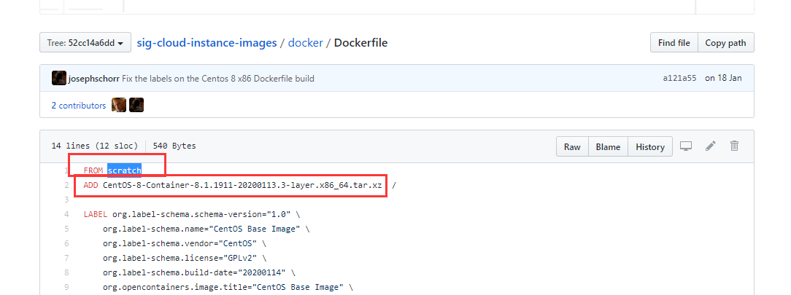Select line number 4 in code
Viewport: 791px width, 295px height.
pyautogui.click(x=66, y=214)
